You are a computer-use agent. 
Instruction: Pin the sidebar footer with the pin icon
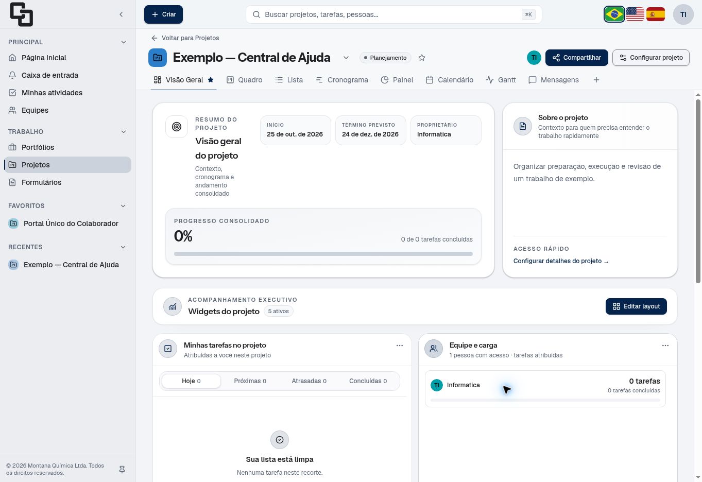(x=122, y=470)
